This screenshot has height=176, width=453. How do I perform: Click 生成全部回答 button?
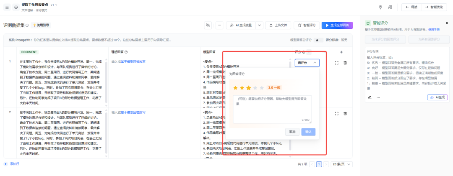coord(337,26)
